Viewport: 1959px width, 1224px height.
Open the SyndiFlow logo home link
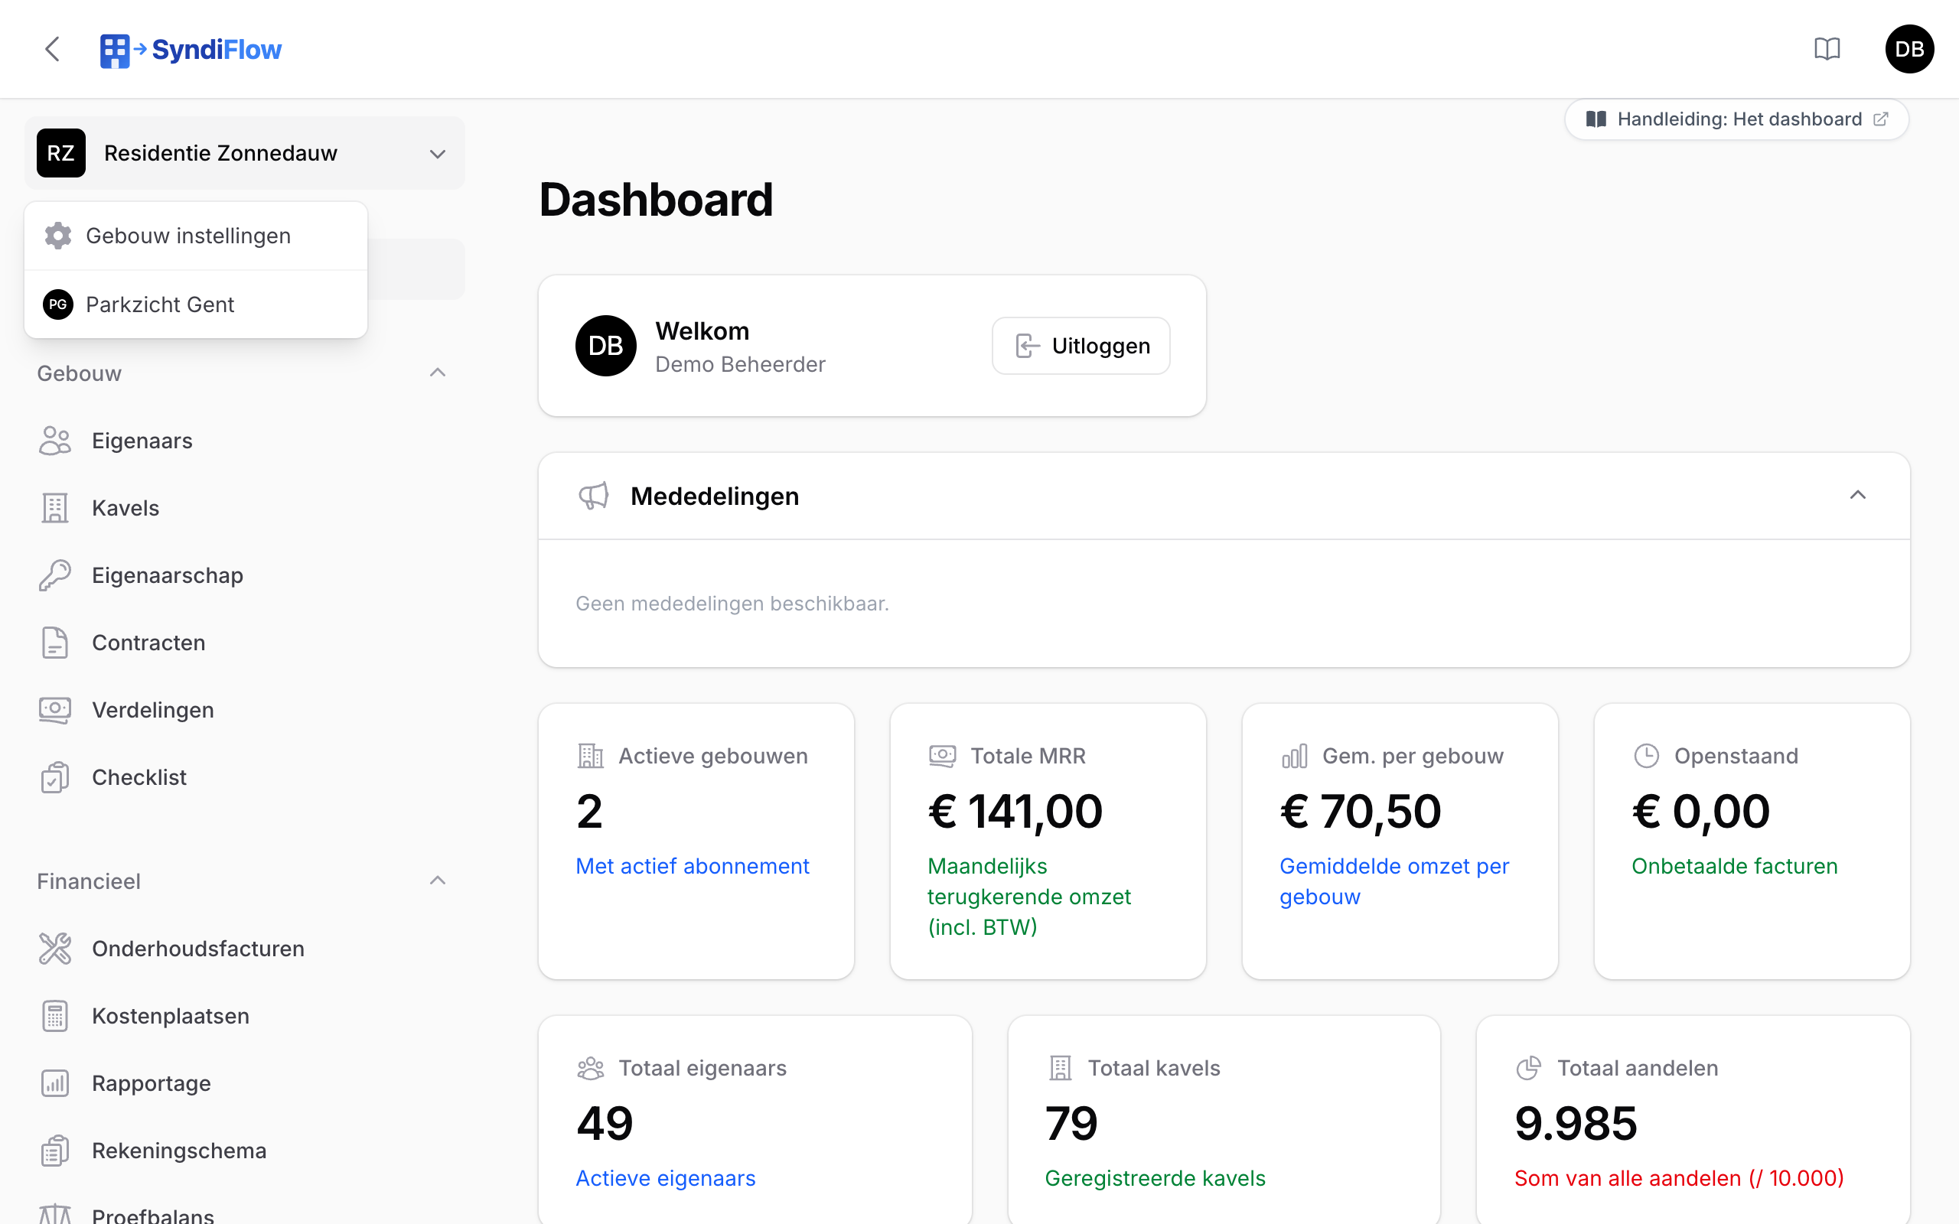click(x=191, y=50)
